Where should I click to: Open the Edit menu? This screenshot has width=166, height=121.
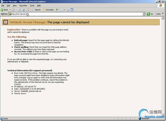pos(8,6)
